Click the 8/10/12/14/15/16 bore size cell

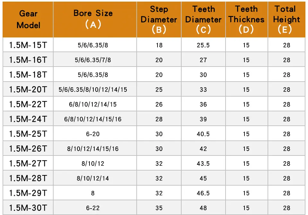point(93,149)
